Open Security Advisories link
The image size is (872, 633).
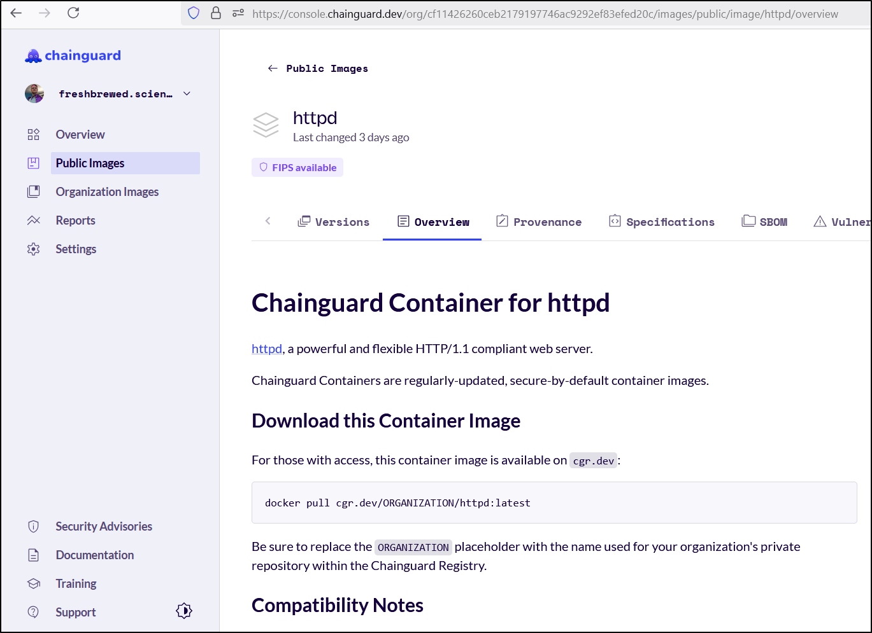pos(104,526)
